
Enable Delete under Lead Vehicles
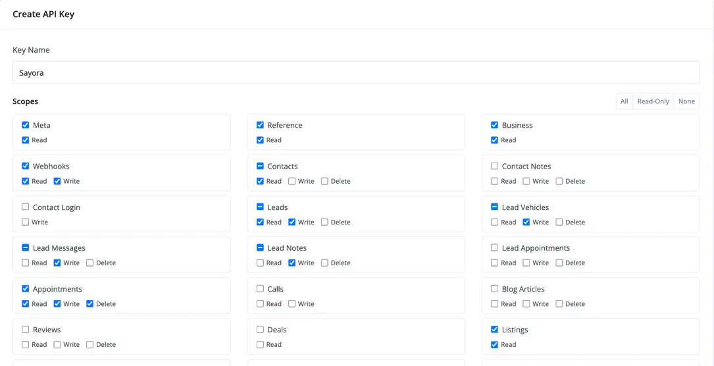559,222
